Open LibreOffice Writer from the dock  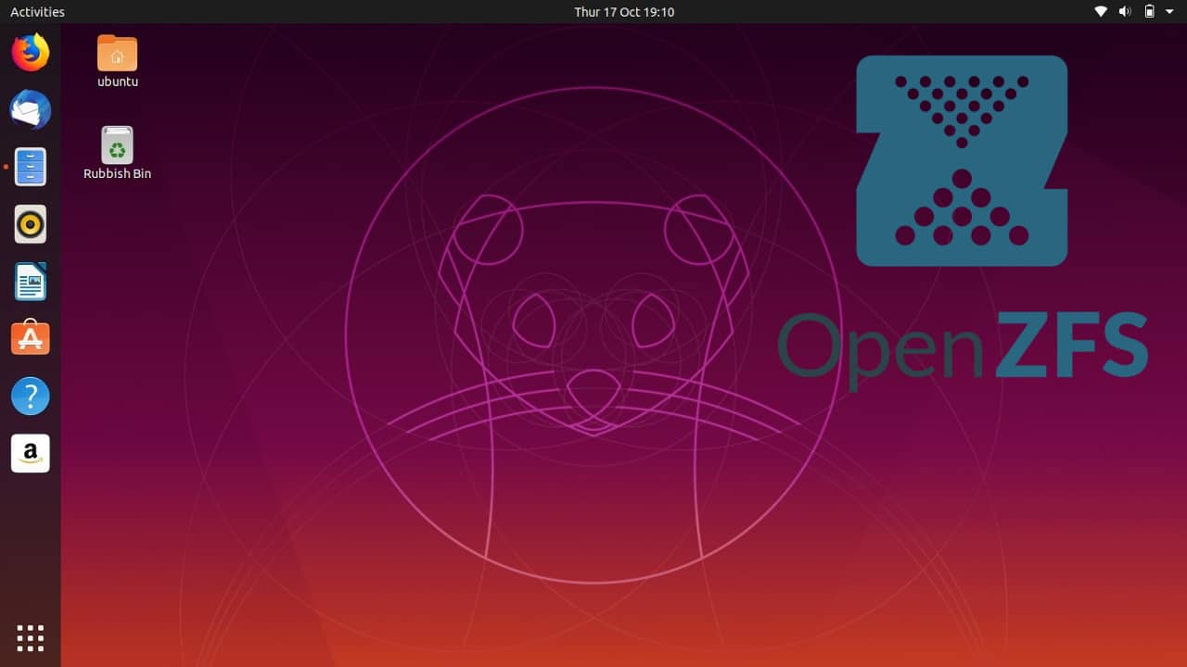click(30, 282)
